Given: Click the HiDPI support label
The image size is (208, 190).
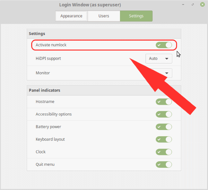Looking at the screenshot, I should pos(48,59).
